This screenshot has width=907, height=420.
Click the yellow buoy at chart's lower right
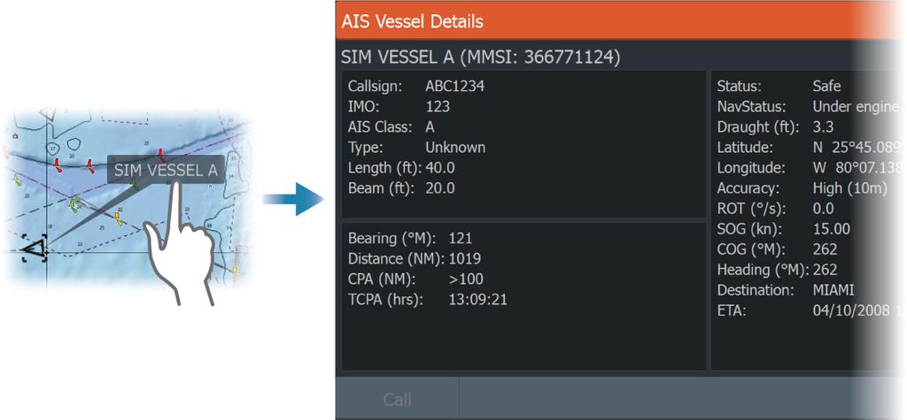236,272
